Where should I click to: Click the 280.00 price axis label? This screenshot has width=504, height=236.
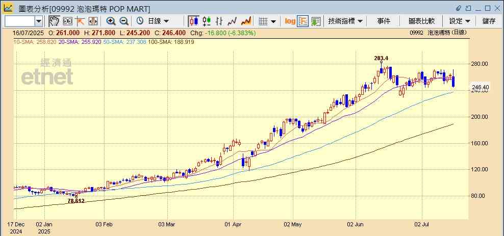coord(480,64)
